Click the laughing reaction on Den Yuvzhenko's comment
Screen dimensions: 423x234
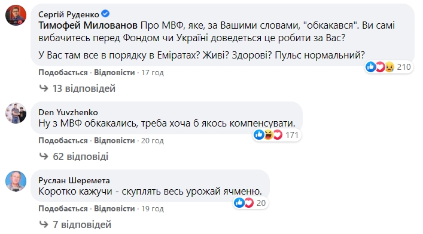268,135
